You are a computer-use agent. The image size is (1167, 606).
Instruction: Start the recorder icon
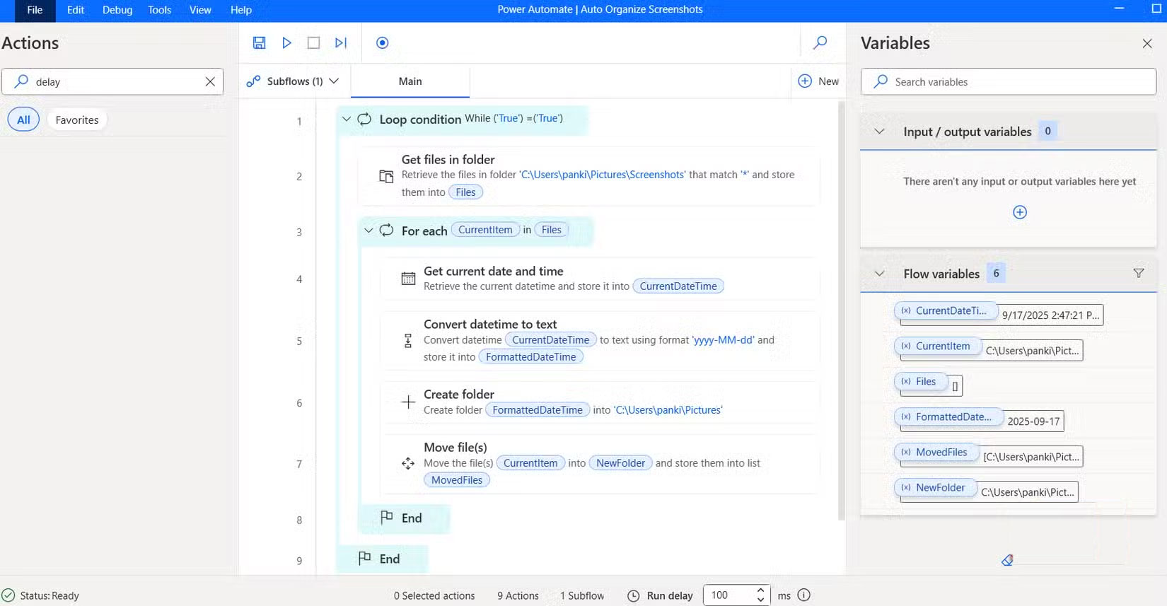pyautogui.click(x=382, y=43)
